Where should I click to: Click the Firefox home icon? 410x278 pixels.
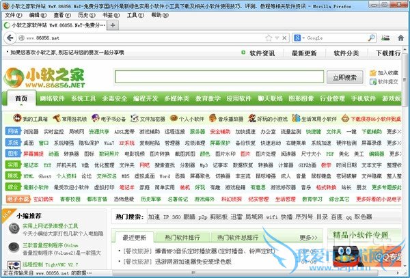click(x=400, y=38)
